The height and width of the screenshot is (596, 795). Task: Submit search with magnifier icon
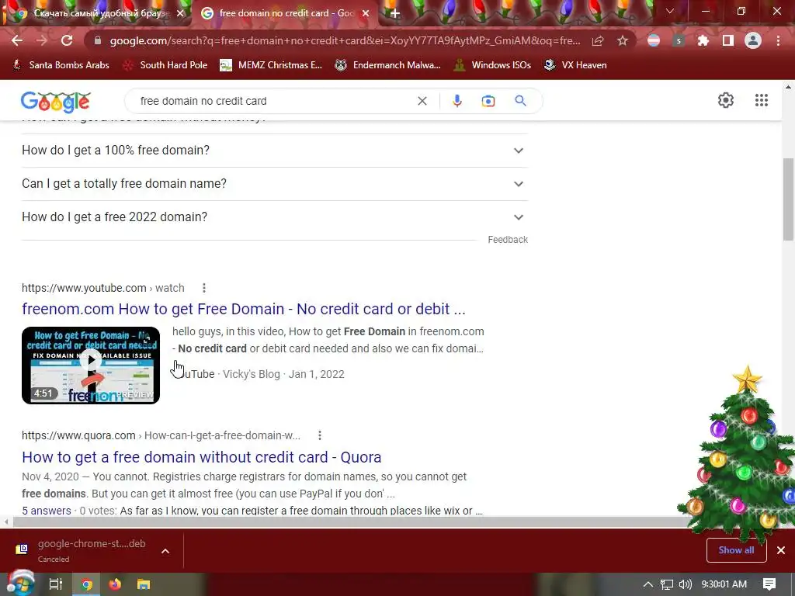tap(520, 101)
